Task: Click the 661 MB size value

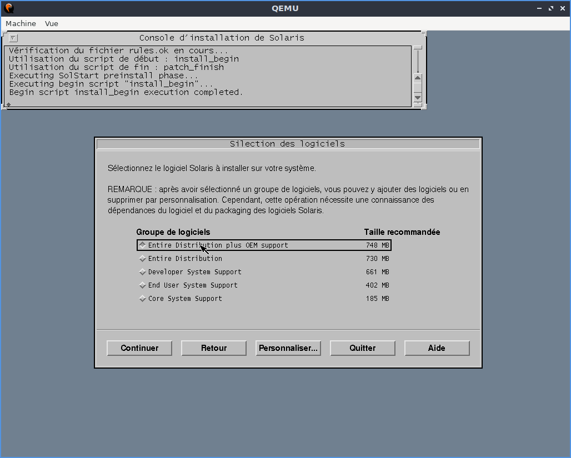Action: click(x=377, y=272)
